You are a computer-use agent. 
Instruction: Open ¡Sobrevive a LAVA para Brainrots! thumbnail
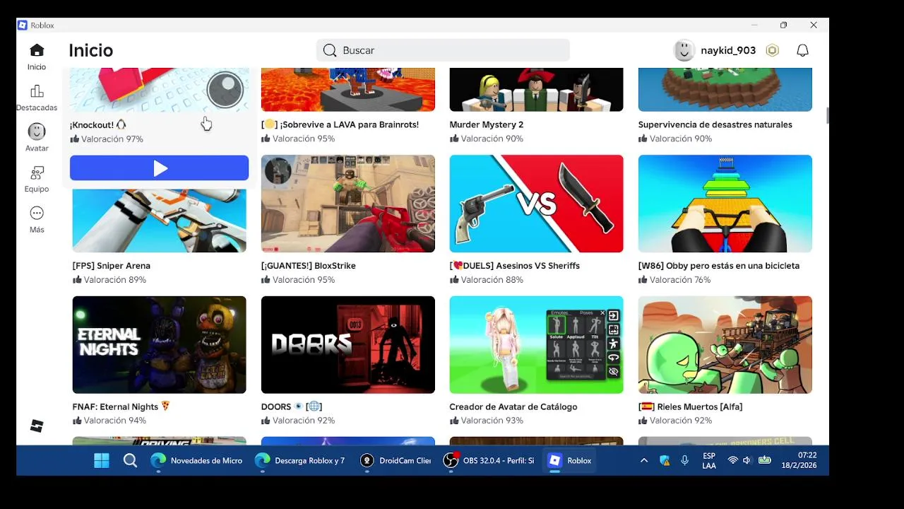coord(348,89)
